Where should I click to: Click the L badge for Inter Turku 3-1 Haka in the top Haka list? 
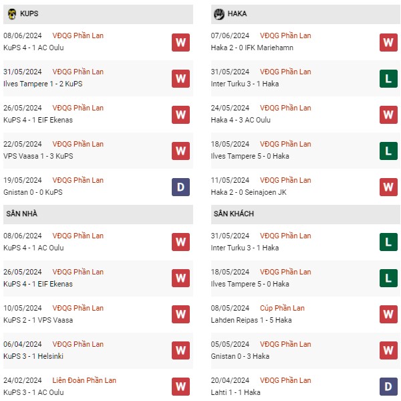tap(388, 79)
